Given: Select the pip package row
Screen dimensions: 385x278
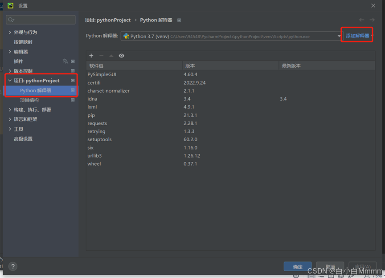Looking at the screenshot, I should [230, 115].
